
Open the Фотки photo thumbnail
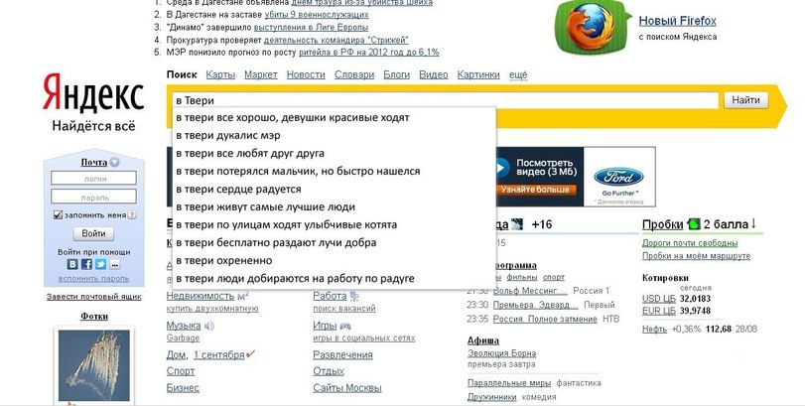93,365
